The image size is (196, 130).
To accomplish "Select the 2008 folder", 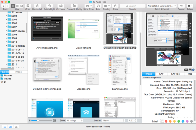I will [x=12, y=34].
